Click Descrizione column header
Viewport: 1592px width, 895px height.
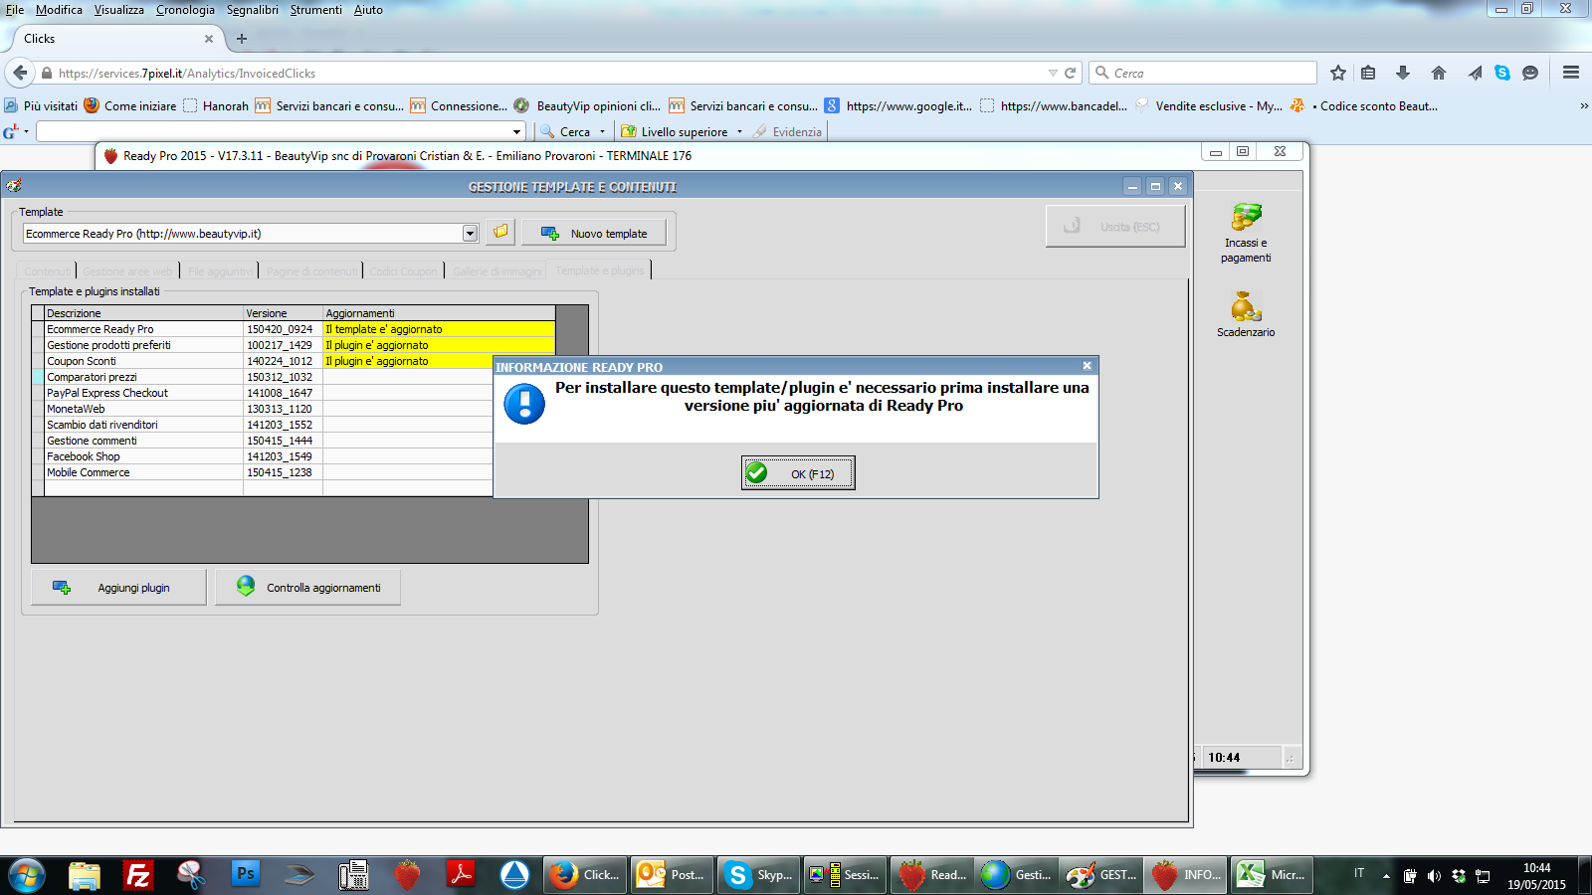point(144,313)
